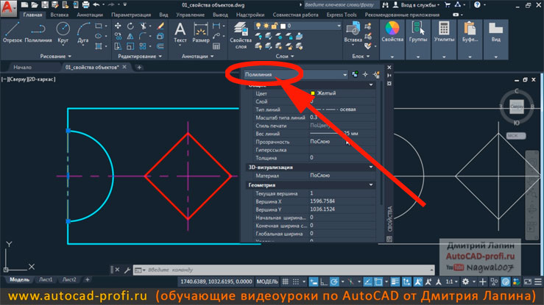Click the Размер (Dimension) tool
This screenshot has height=305, width=544.
pyautogui.click(x=200, y=32)
